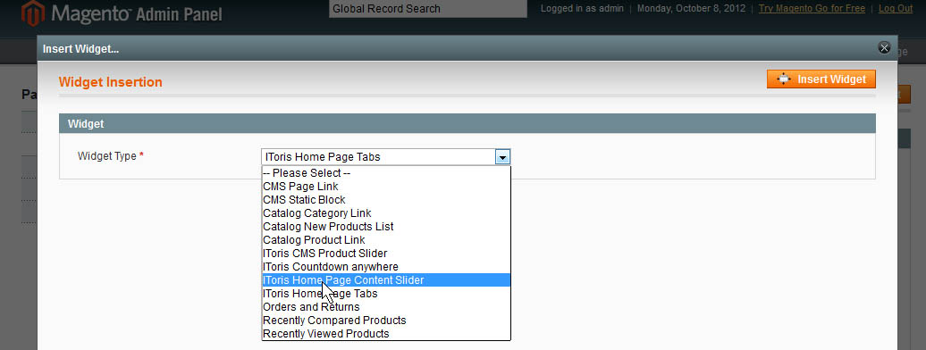Click the Global Record Search field
Image resolution: width=926 pixels, height=350 pixels.
(x=427, y=9)
